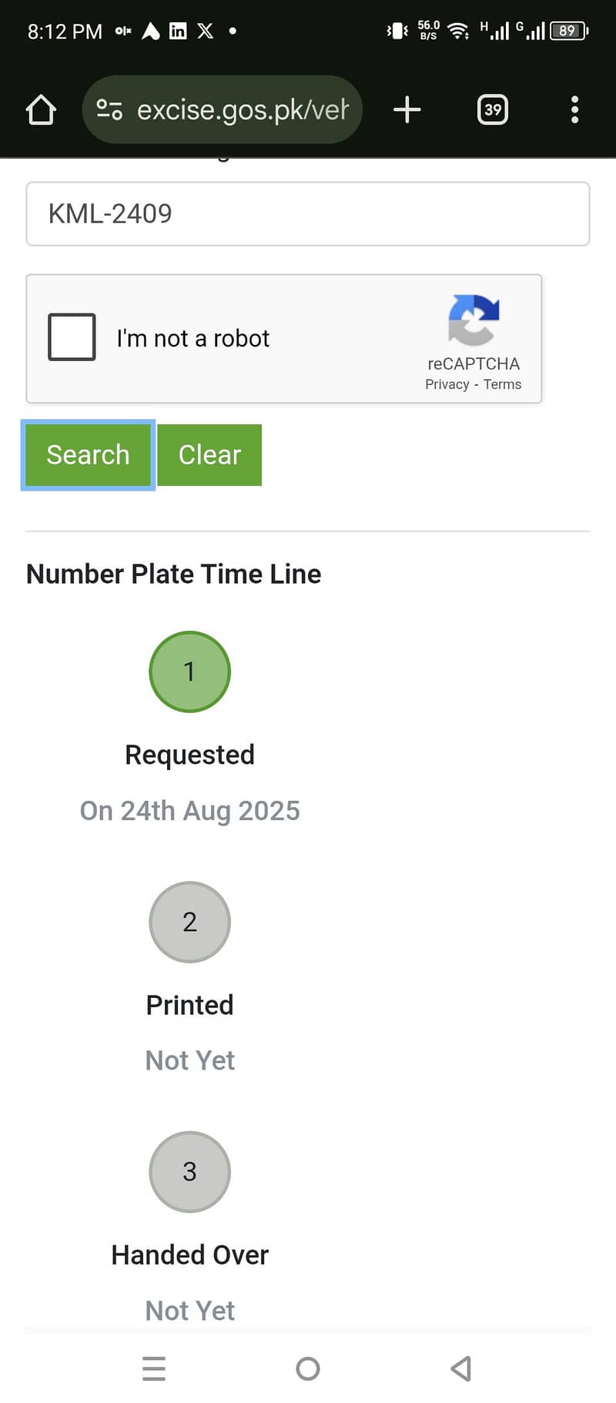The image size is (616, 1403).
Task: Open reCAPTCHA Privacy link
Action: 447,384
